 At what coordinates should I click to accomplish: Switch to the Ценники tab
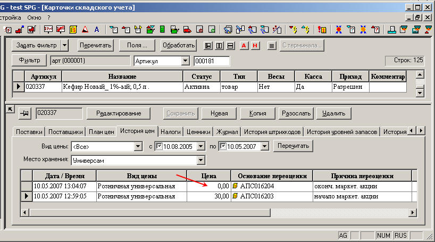pyautogui.click(x=198, y=132)
